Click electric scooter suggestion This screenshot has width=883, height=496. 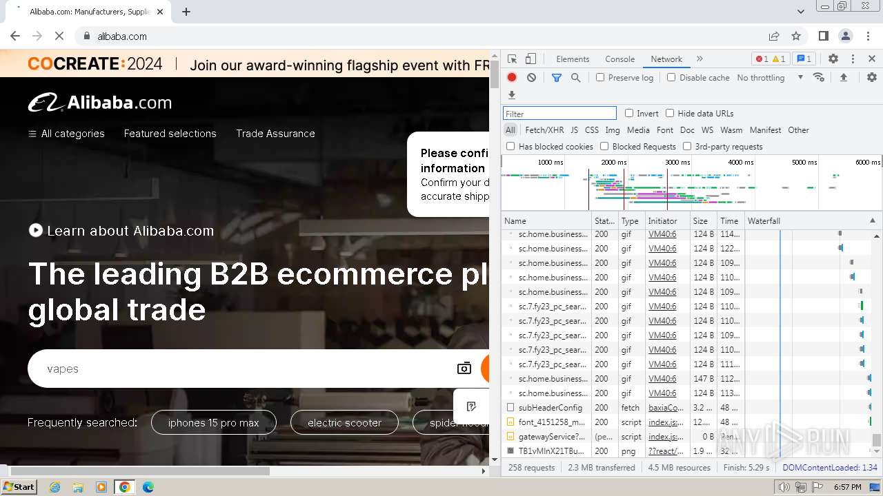coord(344,423)
